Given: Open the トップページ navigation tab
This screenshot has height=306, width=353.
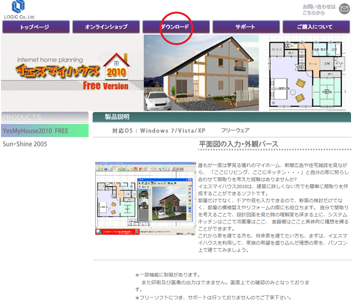Looking at the screenshot, I should 36,27.
